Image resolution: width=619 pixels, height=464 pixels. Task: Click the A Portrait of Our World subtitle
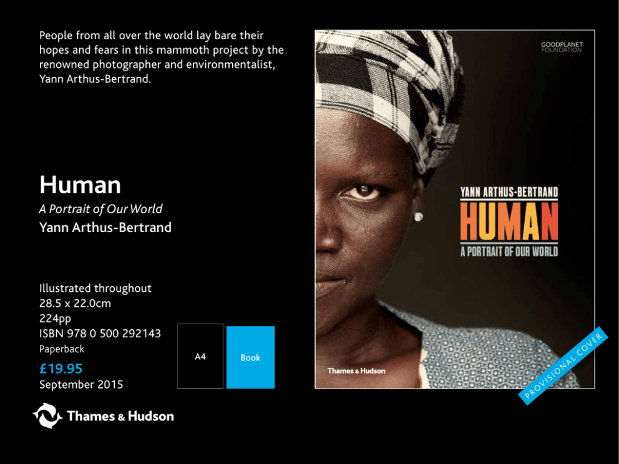pos(100,209)
